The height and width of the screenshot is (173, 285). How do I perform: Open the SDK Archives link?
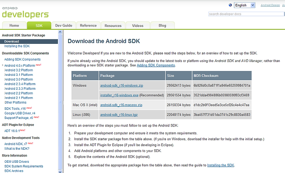point(14,171)
